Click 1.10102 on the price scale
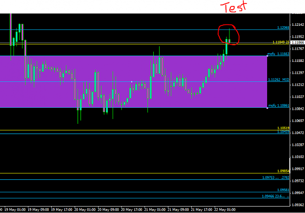305x213 pixels. (x=298, y=157)
